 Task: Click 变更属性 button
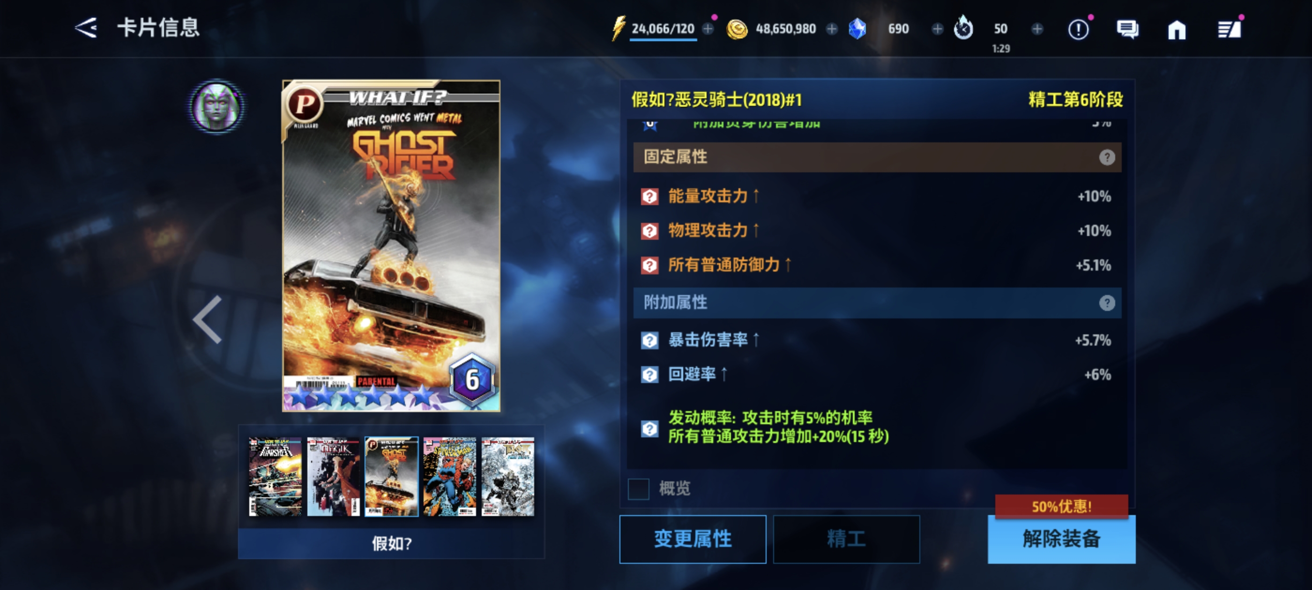[x=692, y=539]
